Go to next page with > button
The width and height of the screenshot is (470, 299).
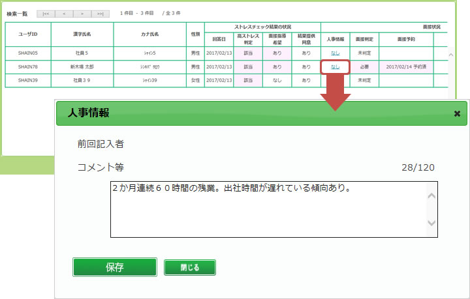click(x=82, y=14)
